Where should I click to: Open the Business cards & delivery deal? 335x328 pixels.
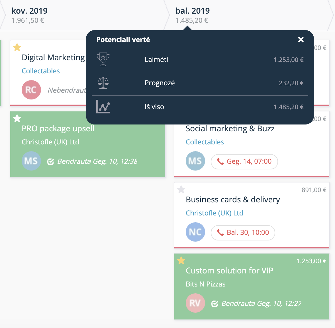click(x=233, y=200)
